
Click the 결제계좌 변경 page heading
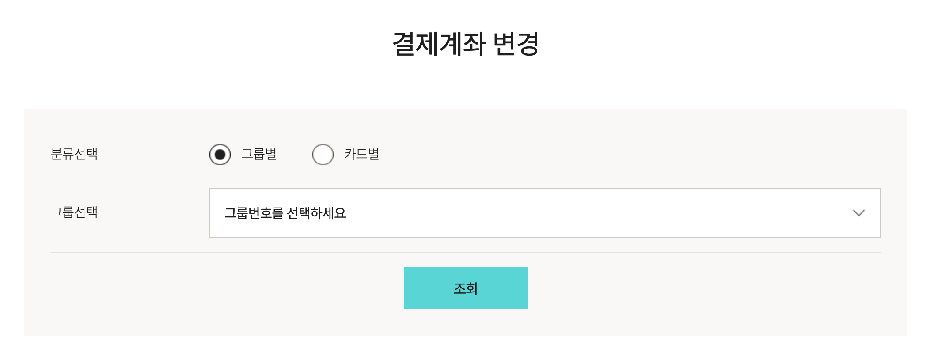click(x=466, y=44)
